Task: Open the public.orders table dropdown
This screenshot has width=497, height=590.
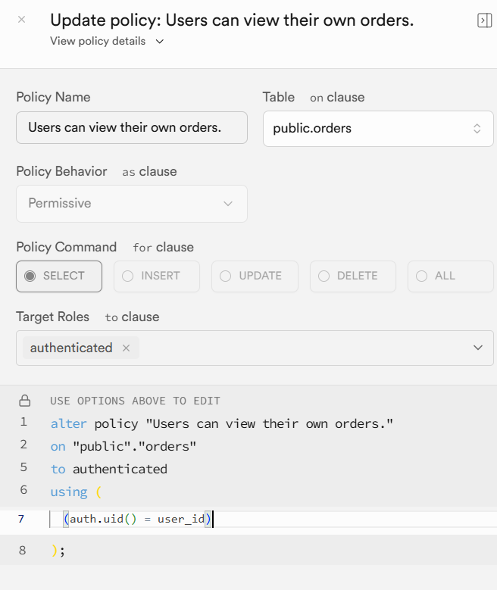Action: point(377,129)
